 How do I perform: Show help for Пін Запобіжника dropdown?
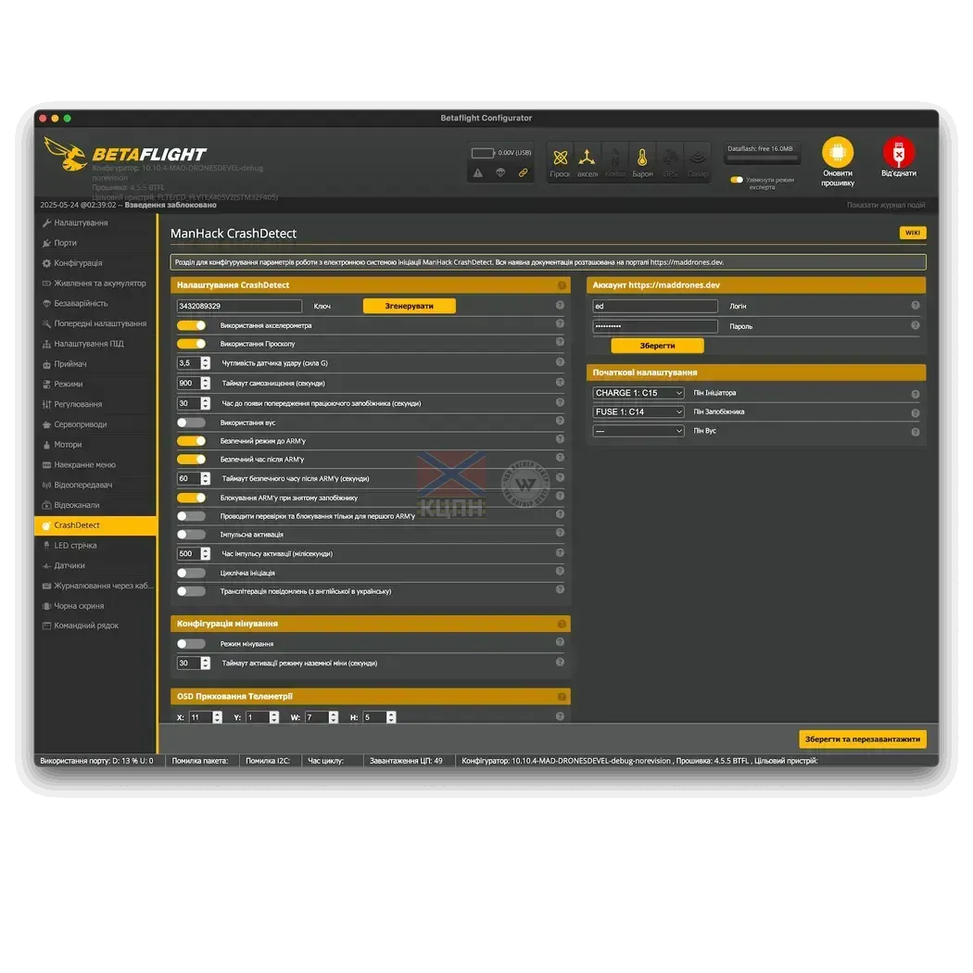[916, 413]
